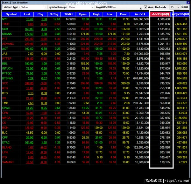191x184 pixels.
Task: Select the KTB symbol
Action: pos(5,88)
